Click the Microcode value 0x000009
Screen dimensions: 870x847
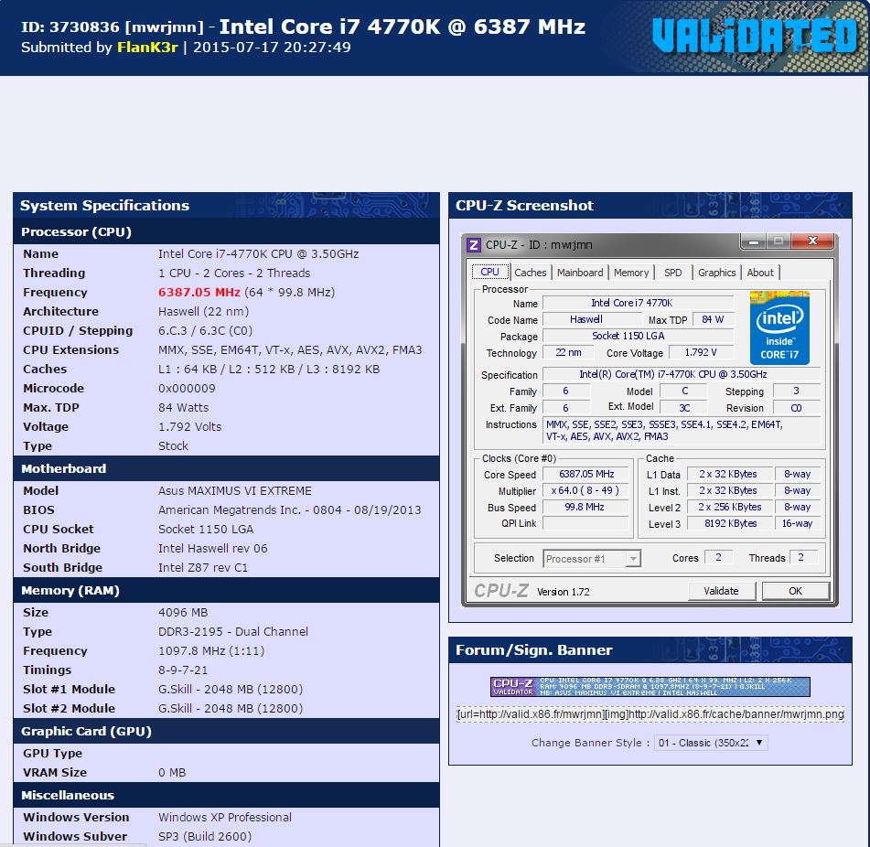(x=187, y=388)
